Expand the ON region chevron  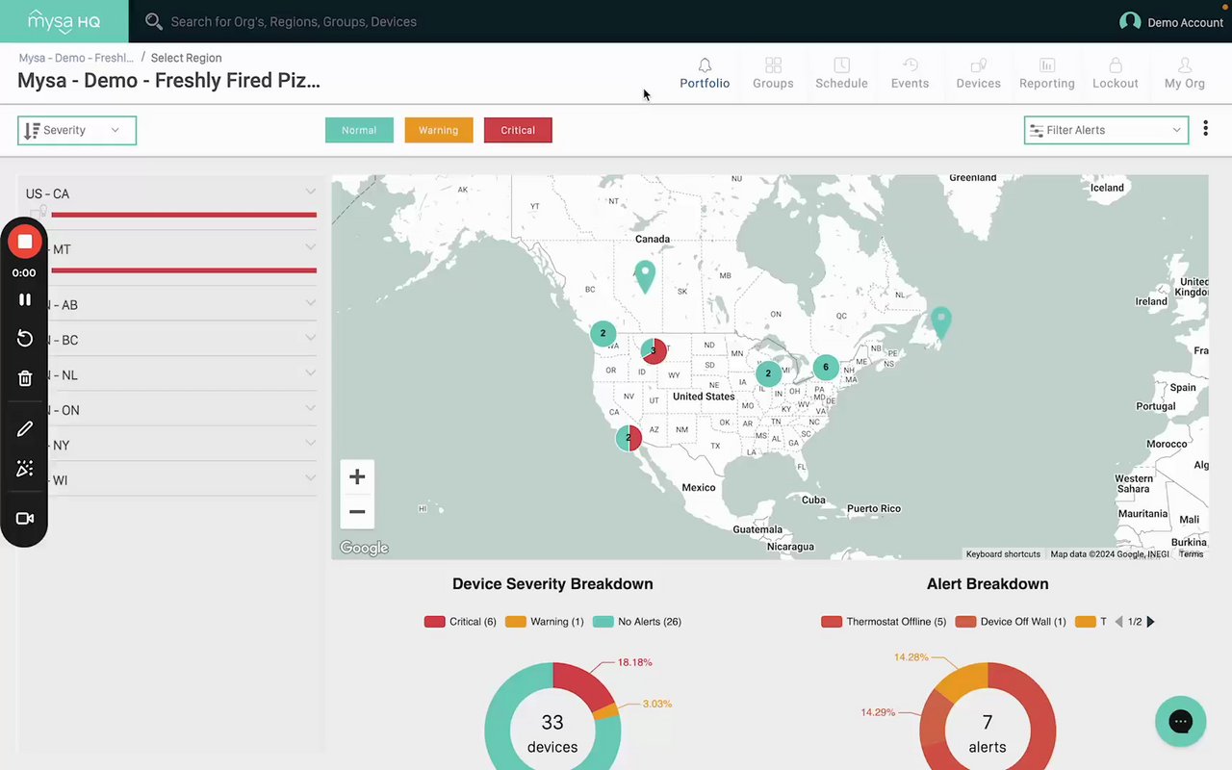pos(310,408)
